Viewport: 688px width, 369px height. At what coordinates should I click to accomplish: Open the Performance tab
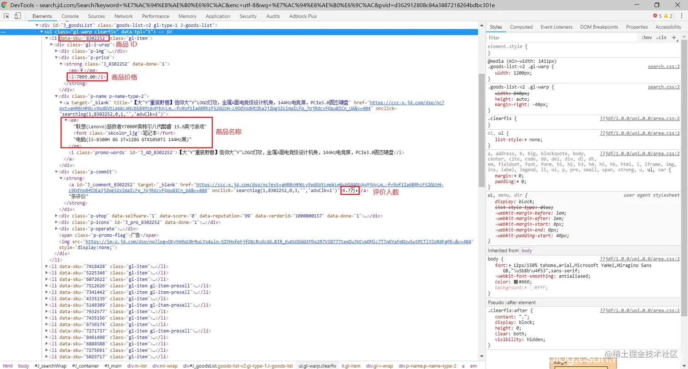[156, 16]
